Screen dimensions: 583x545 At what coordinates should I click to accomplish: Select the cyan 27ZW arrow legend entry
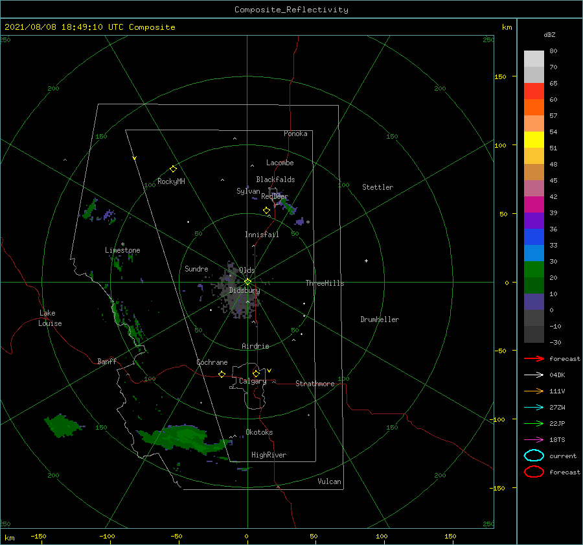534,408
